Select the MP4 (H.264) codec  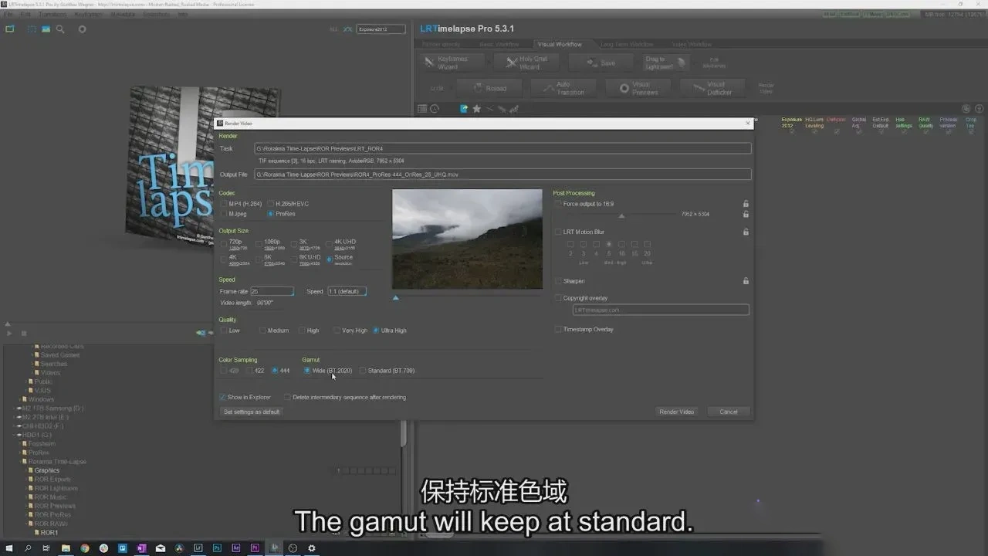click(x=242, y=204)
